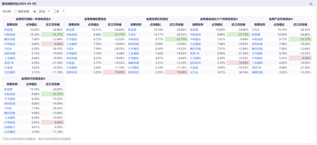Click the -9.59% gain cell for 招商蛇口
317x145 pixels.
tap(53, 127)
